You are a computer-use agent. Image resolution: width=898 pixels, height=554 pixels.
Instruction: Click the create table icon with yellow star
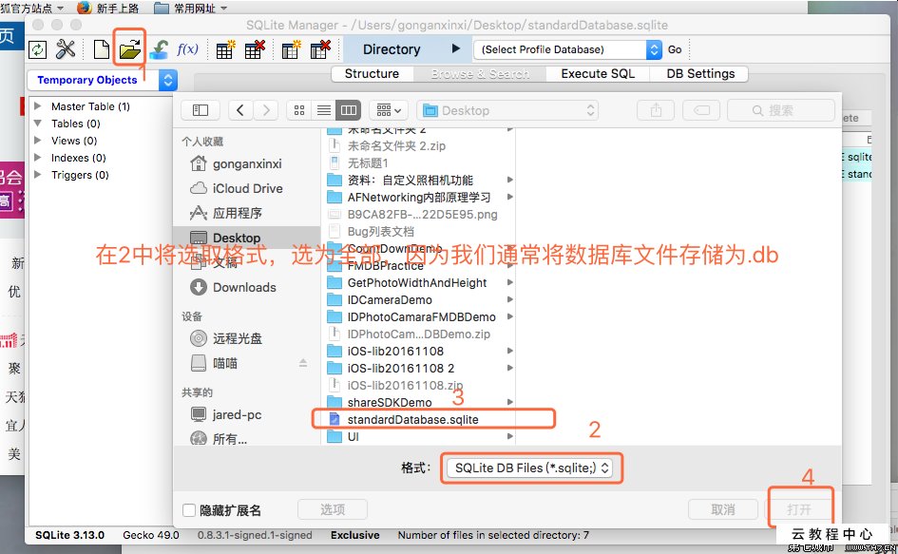tap(223, 48)
